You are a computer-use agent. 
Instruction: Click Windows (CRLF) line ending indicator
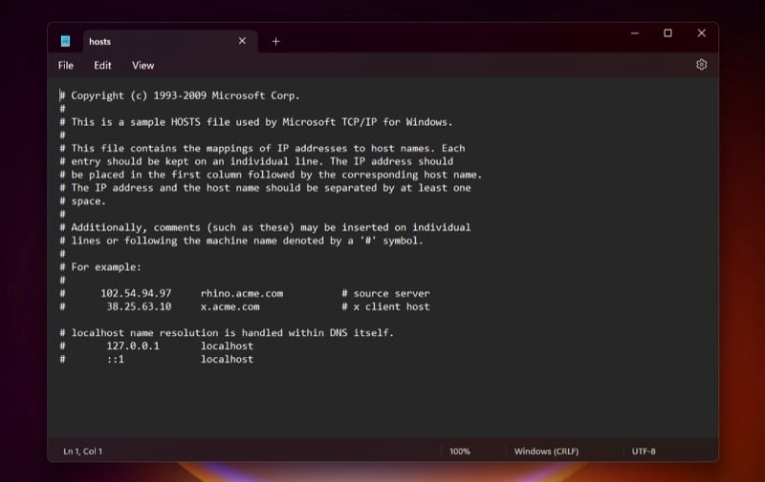[546, 451]
